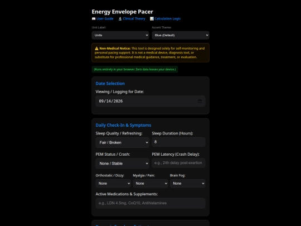Click the date field showing 09/14/2026
The height and width of the screenshot is (226, 301).
[x=151, y=101]
